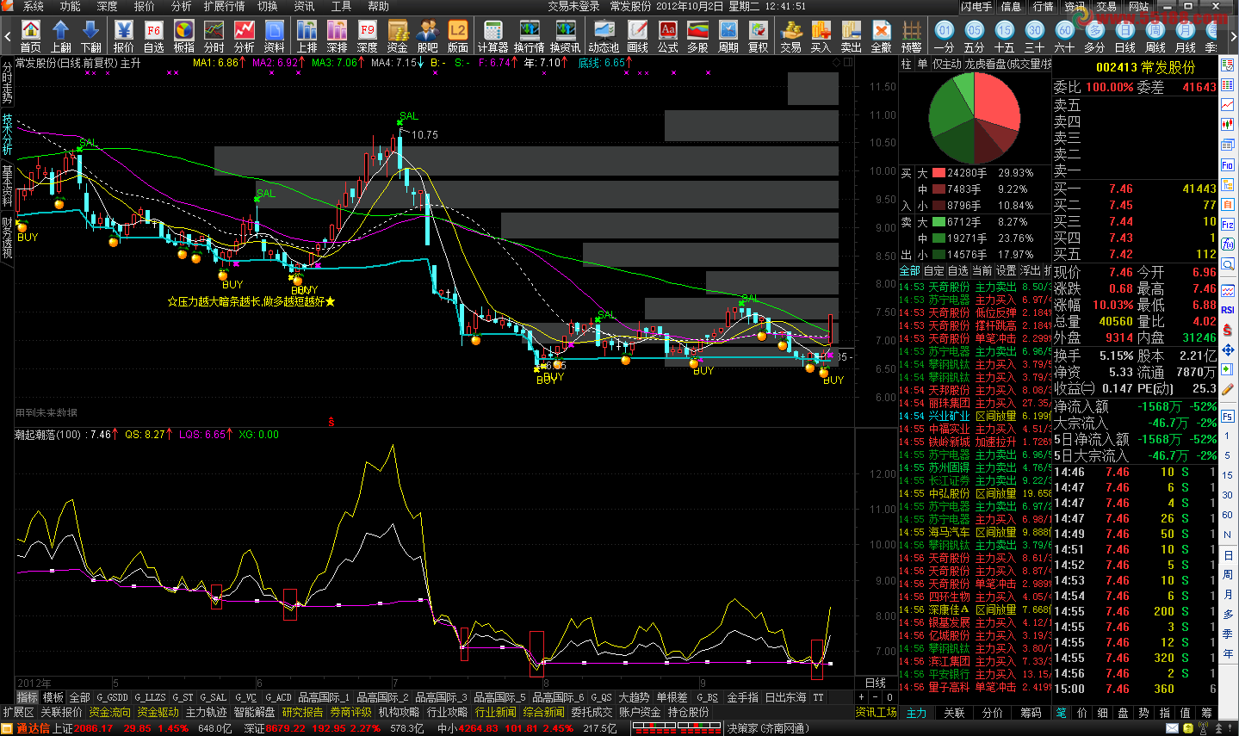Select the 一分 one-minute period
Viewport: 1239px width, 736px height.
(945, 36)
